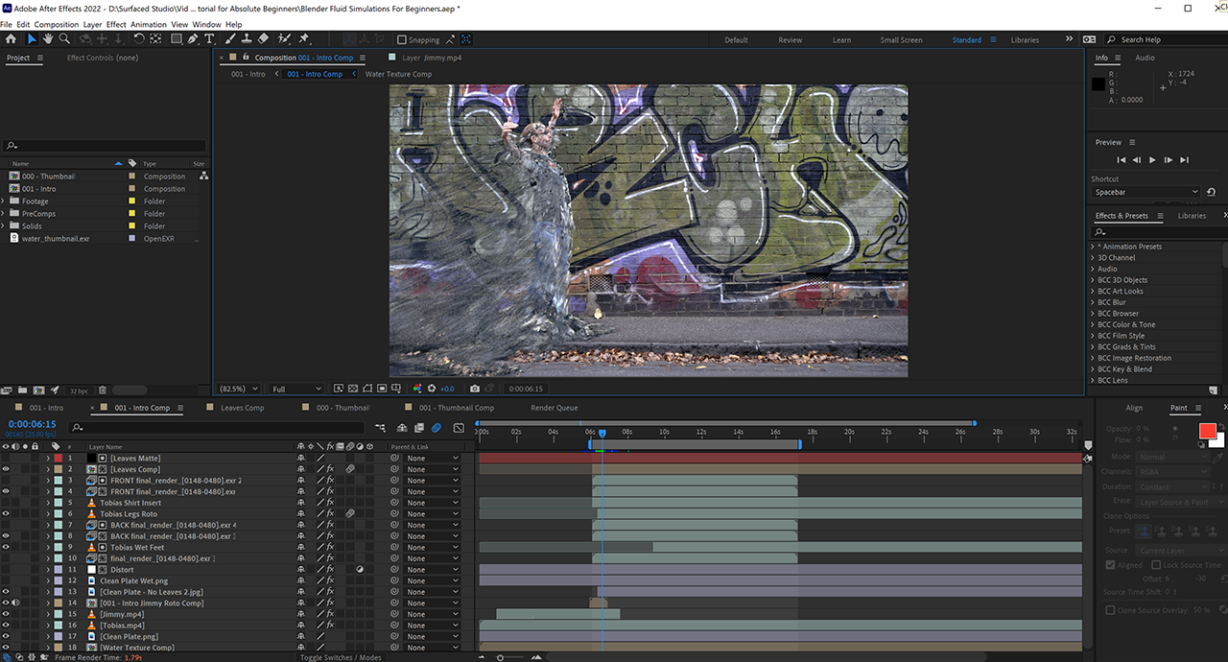The image size is (1228, 662).
Task: Select the Brush tool
Action: click(230, 39)
